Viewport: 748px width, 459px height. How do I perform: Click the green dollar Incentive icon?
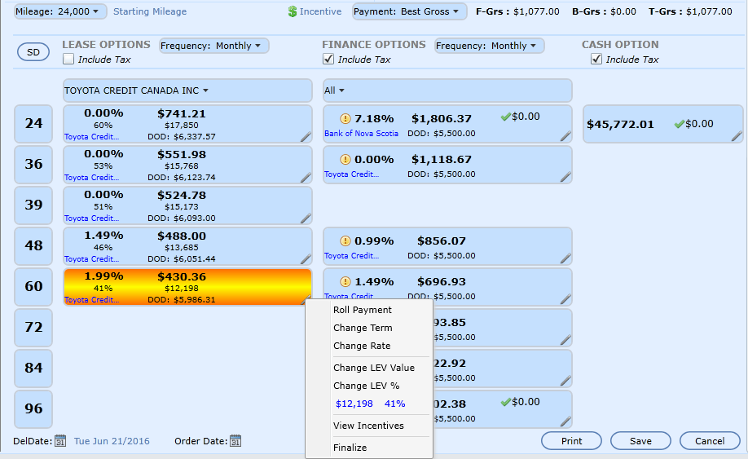293,12
